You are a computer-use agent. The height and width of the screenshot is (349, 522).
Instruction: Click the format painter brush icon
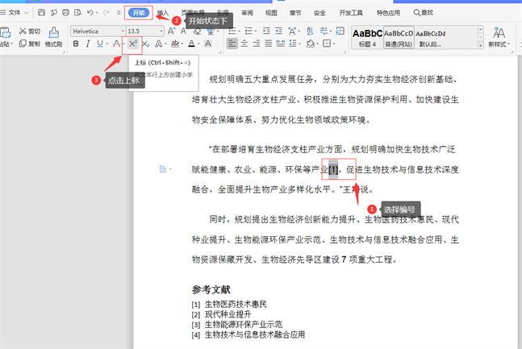coord(54,32)
